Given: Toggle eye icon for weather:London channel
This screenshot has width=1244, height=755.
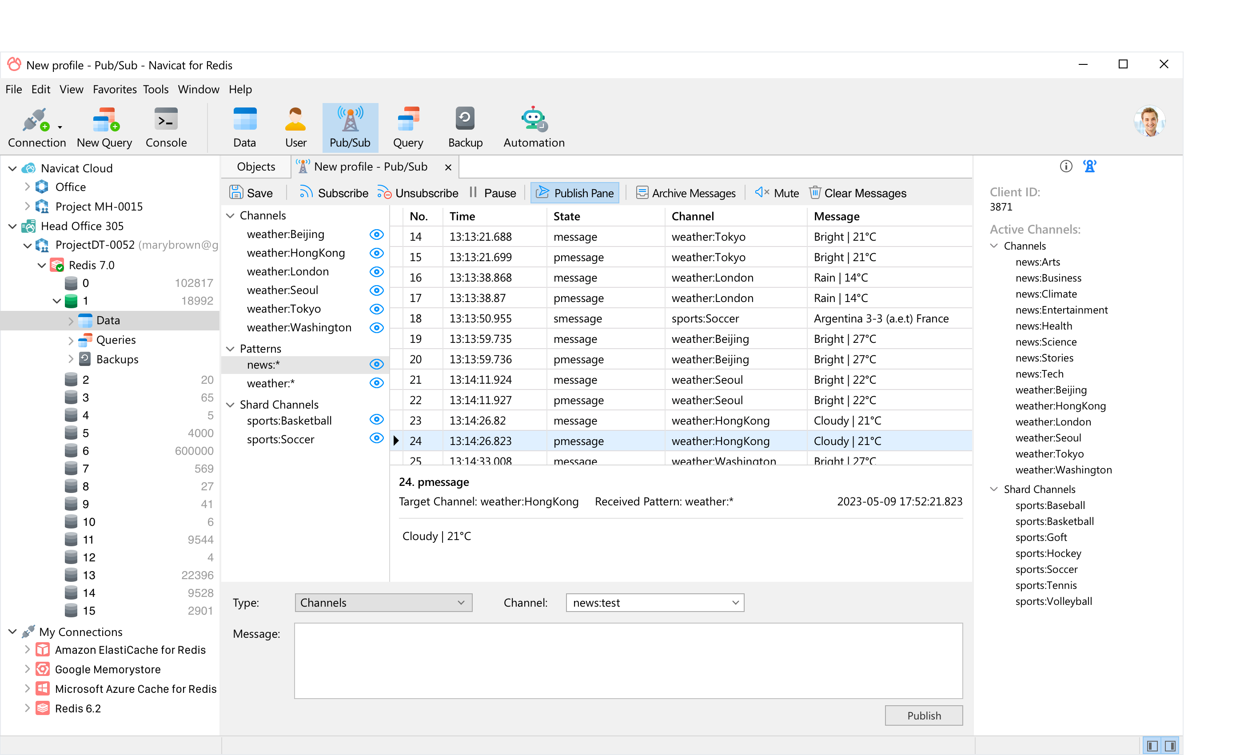Looking at the screenshot, I should pyautogui.click(x=376, y=271).
